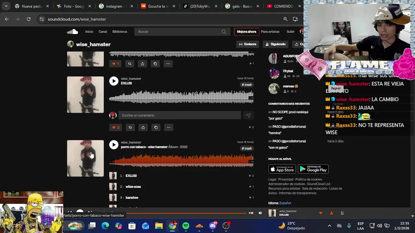
Task: Seek within the EXLUSI track waveform
Action: [181, 97]
